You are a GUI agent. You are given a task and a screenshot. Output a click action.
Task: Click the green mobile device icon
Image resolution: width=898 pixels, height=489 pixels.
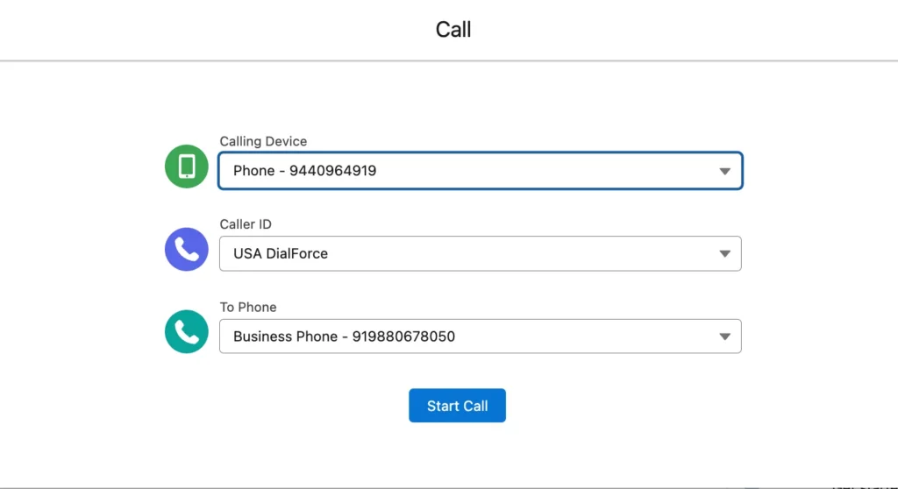click(x=187, y=167)
